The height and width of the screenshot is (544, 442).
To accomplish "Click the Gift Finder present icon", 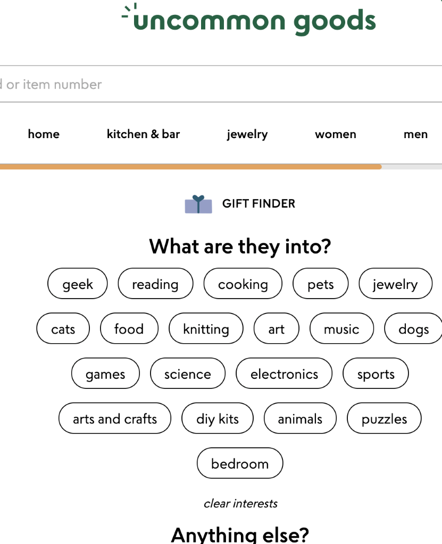I will pos(197,203).
